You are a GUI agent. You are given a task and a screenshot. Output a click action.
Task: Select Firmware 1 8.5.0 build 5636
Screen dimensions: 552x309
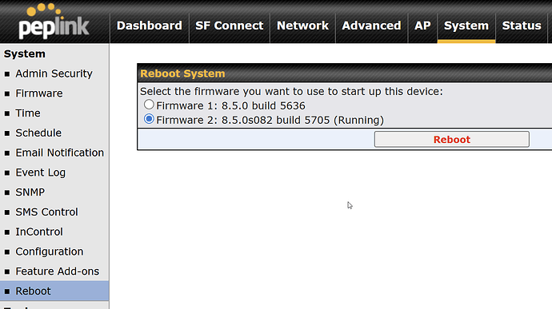point(149,105)
